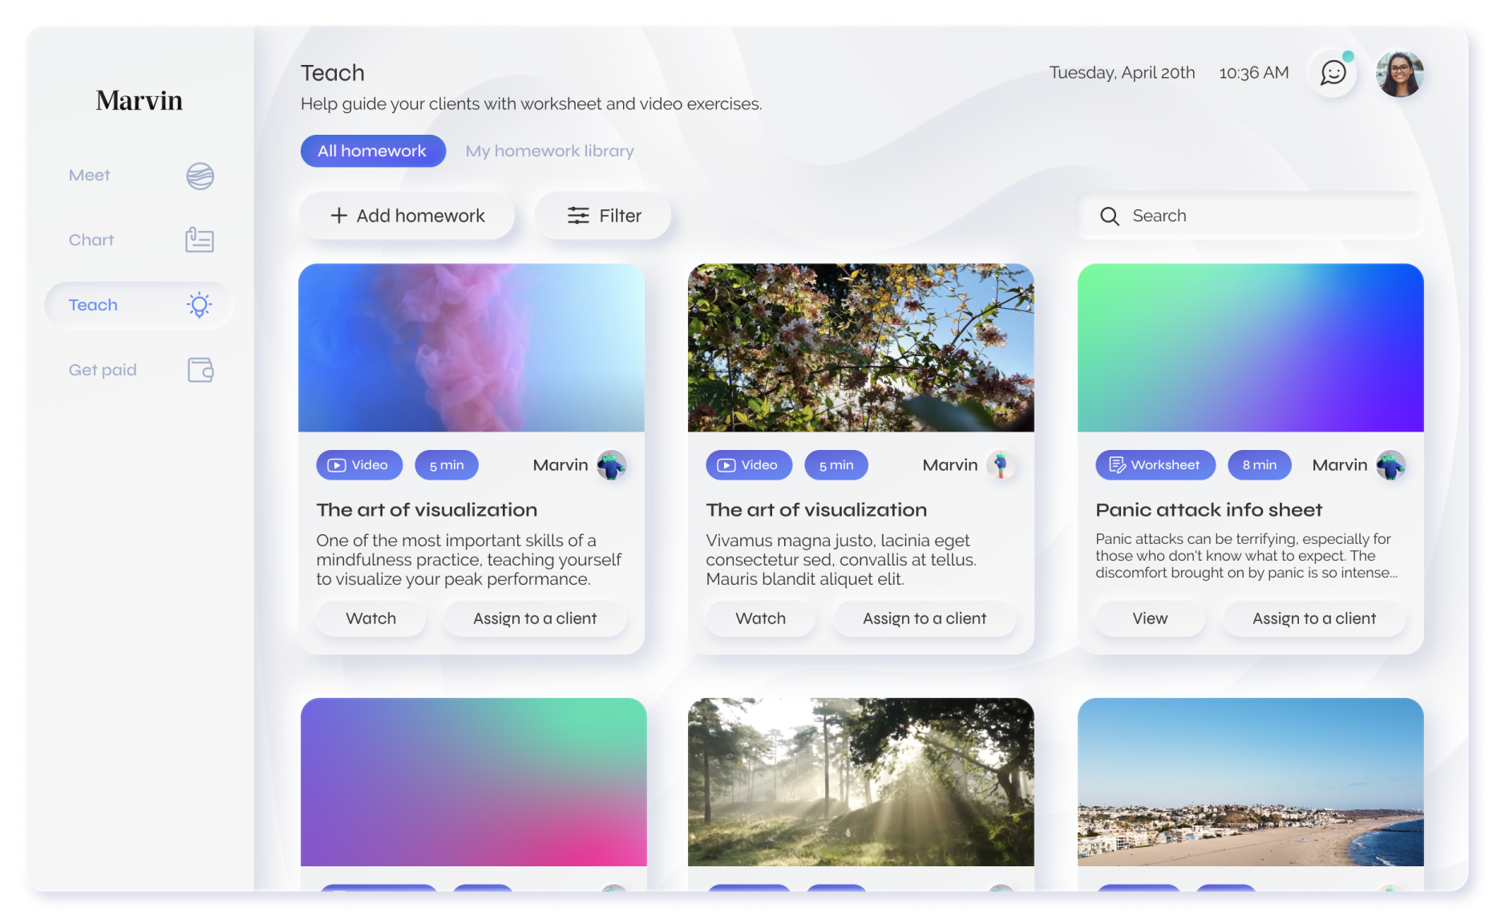
Task: Open the pink smoke video thumbnail
Action: coord(471,348)
